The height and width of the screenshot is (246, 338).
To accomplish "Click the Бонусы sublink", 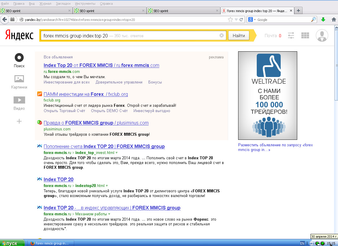I will tap(155, 82).
